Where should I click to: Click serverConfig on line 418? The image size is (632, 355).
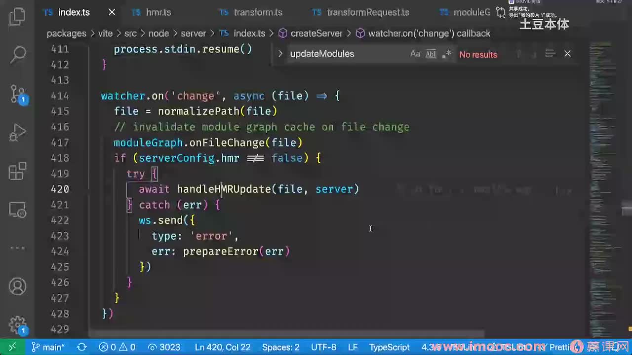176,158
